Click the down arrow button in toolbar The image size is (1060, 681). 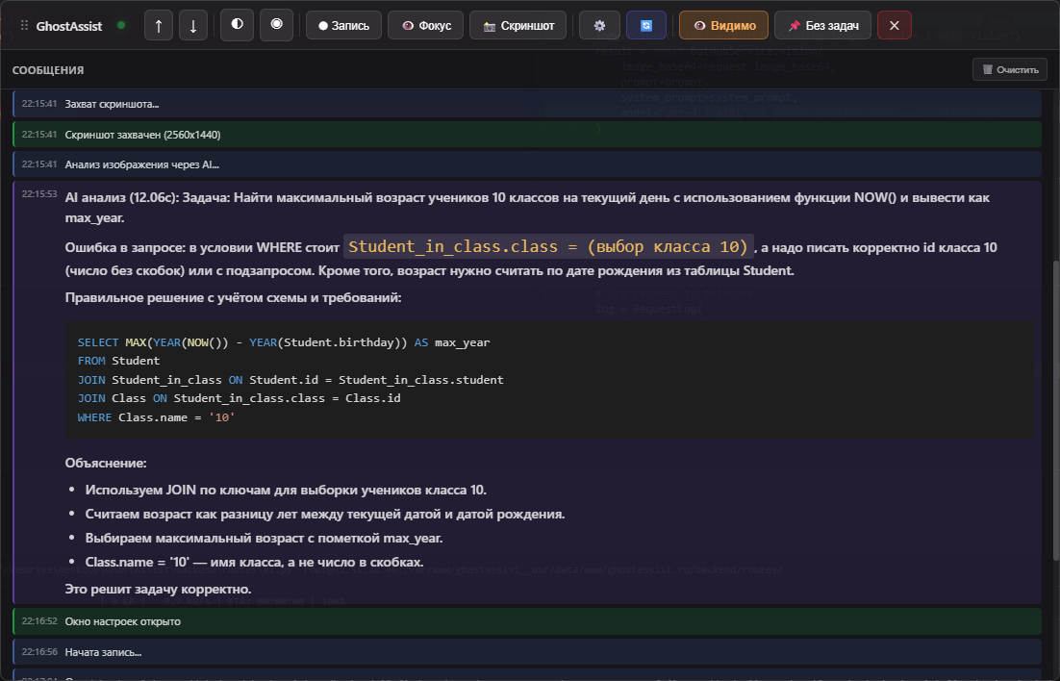(193, 26)
